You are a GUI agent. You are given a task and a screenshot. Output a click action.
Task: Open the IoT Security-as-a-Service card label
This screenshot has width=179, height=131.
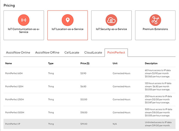(111, 29)
